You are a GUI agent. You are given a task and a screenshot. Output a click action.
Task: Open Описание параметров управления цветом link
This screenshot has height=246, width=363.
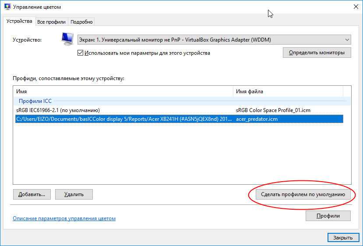tap(64, 218)
